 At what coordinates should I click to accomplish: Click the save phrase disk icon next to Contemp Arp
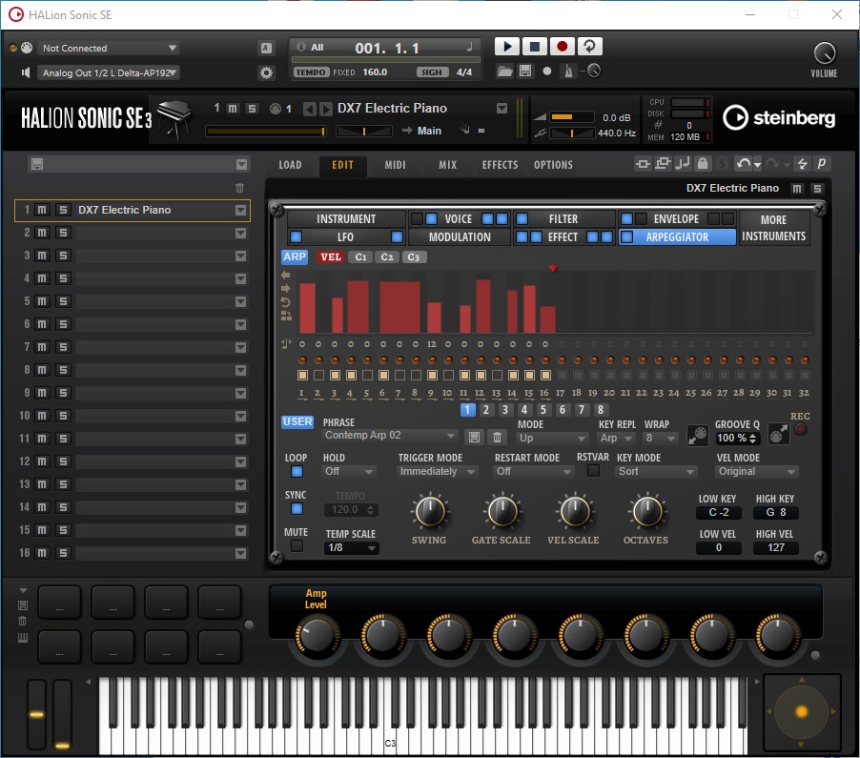click(x=474, y=437)
